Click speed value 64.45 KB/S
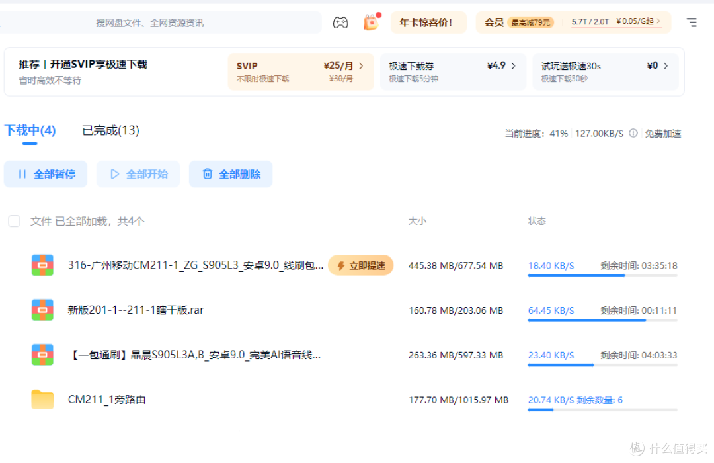714x463 pixels. [551, 310]
